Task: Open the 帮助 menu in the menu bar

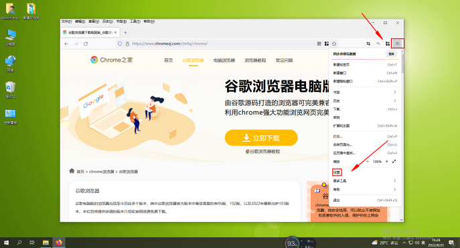Action: [149, 21]
